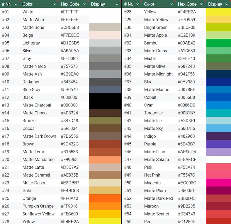
Task: Click the 'Indigo' color name cell
Action: [x=150, y=136]
